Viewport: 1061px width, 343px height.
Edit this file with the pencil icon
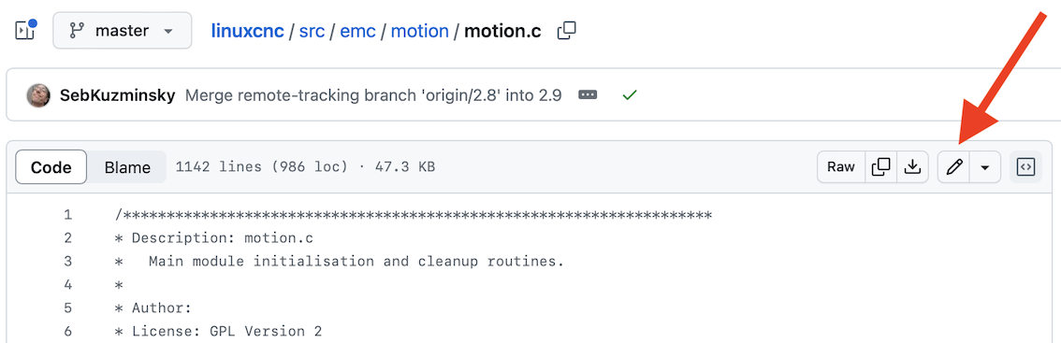954,167
